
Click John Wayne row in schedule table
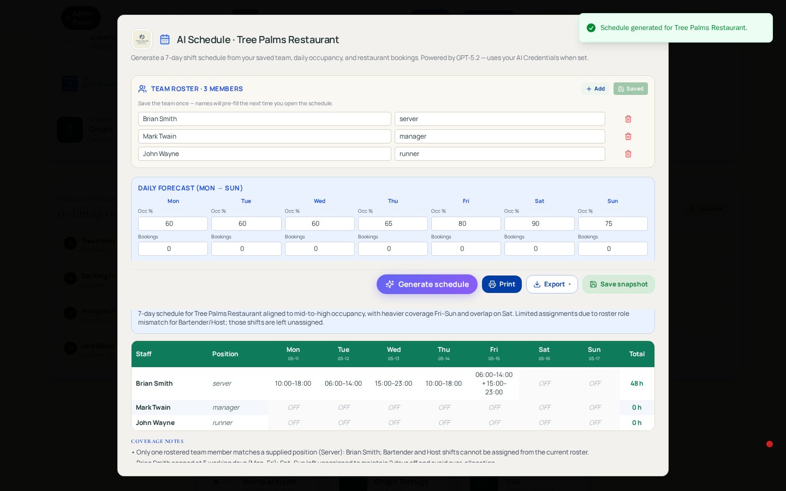tap(393, 423)
